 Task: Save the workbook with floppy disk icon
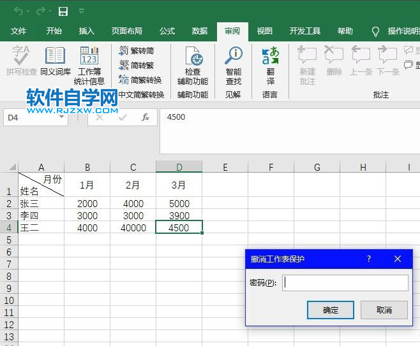click(63, 11)
